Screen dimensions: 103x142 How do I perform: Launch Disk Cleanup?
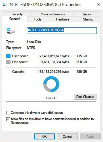pos(85,97)
